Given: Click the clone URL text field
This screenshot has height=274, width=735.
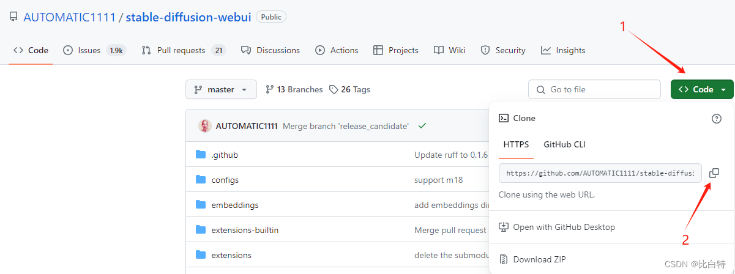Looking at the screenshot, I should [600, 173].
